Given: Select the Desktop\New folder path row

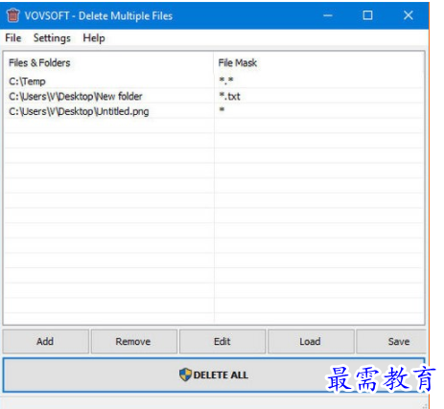Looking at the screenshot, I should point(214,96).
